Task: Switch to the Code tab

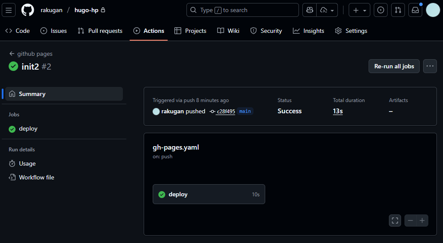Action: coord(17,31)
